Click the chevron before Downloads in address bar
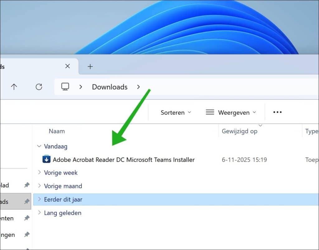Image resolution: width=319 pixels, height=250 pixels. 81,87
